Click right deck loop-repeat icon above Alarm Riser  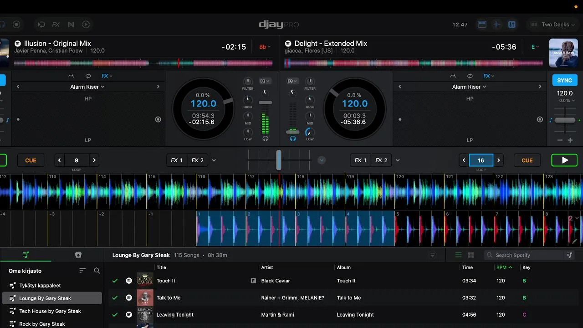click(x=470, y=76)
